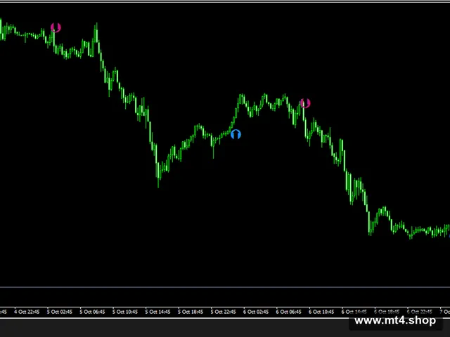The height and width of the screenshot is (337, 450).
Task: Click the "5 Oct 14:45" time label
Action: pos(157,312)
